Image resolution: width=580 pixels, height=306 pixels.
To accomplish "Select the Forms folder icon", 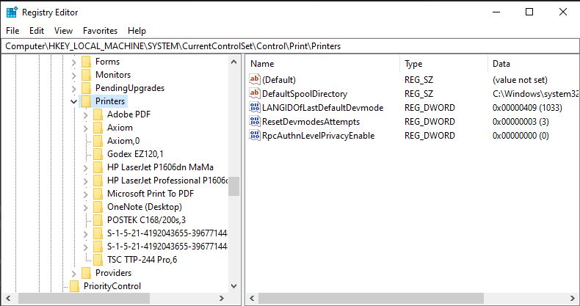I will pyautogui.click(x=86, y=62).
